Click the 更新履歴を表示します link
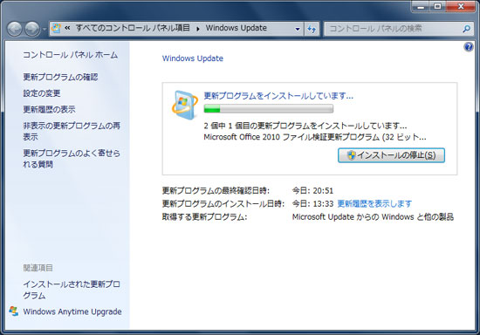480x335 pixels. (374, 204)
